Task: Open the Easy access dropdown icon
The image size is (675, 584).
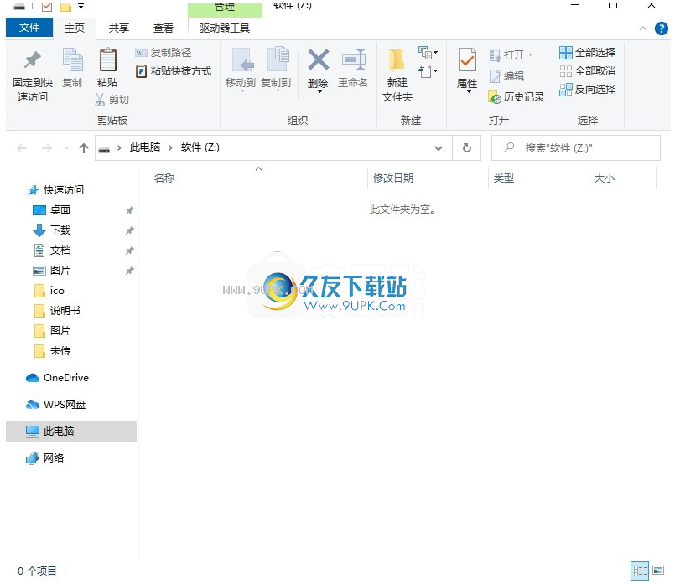Action: pos(428,71)
